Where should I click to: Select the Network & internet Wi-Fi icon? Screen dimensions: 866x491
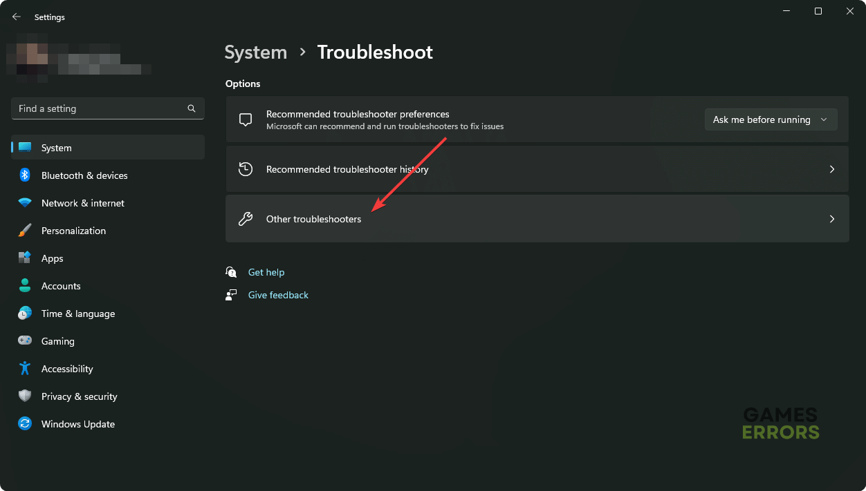point(25,203)
